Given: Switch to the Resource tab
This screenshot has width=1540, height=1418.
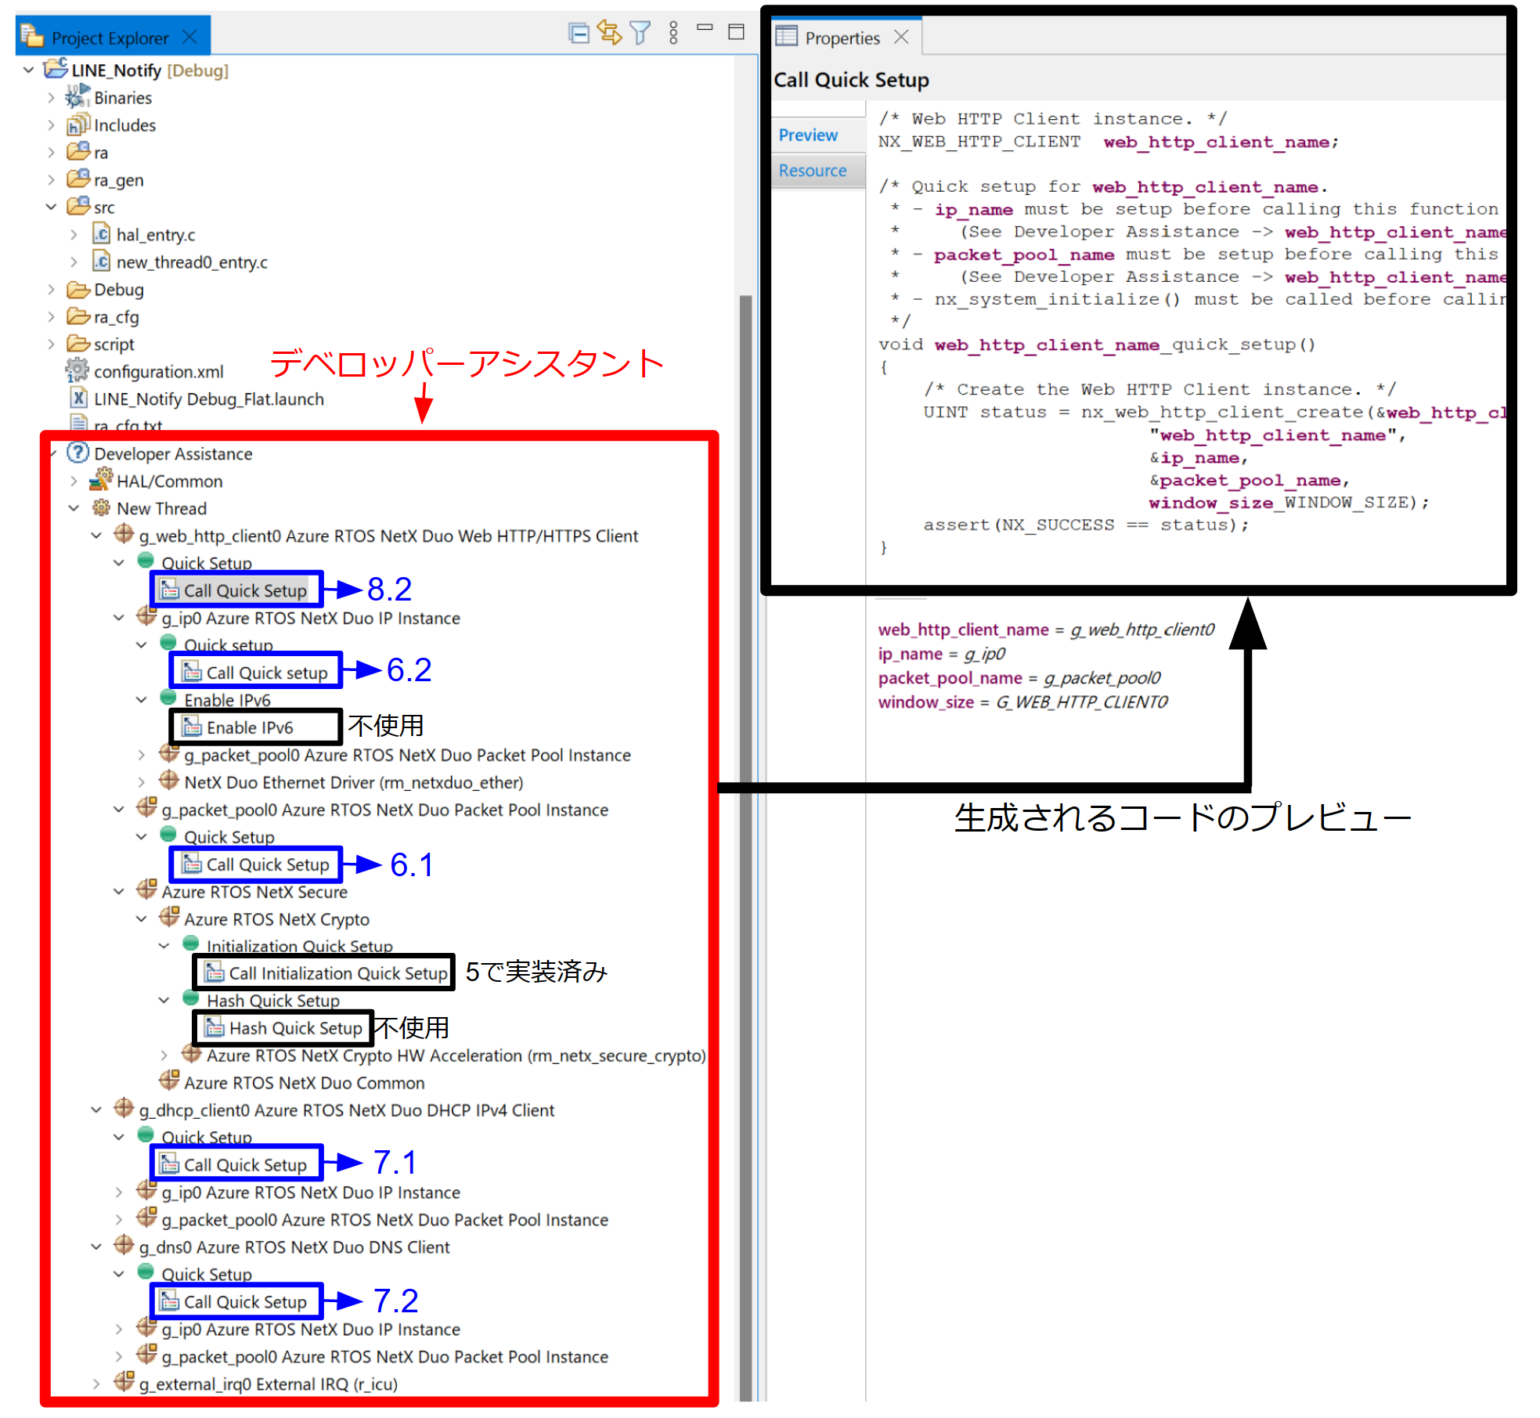Looking at the screenshot, I should click(812, 170).
